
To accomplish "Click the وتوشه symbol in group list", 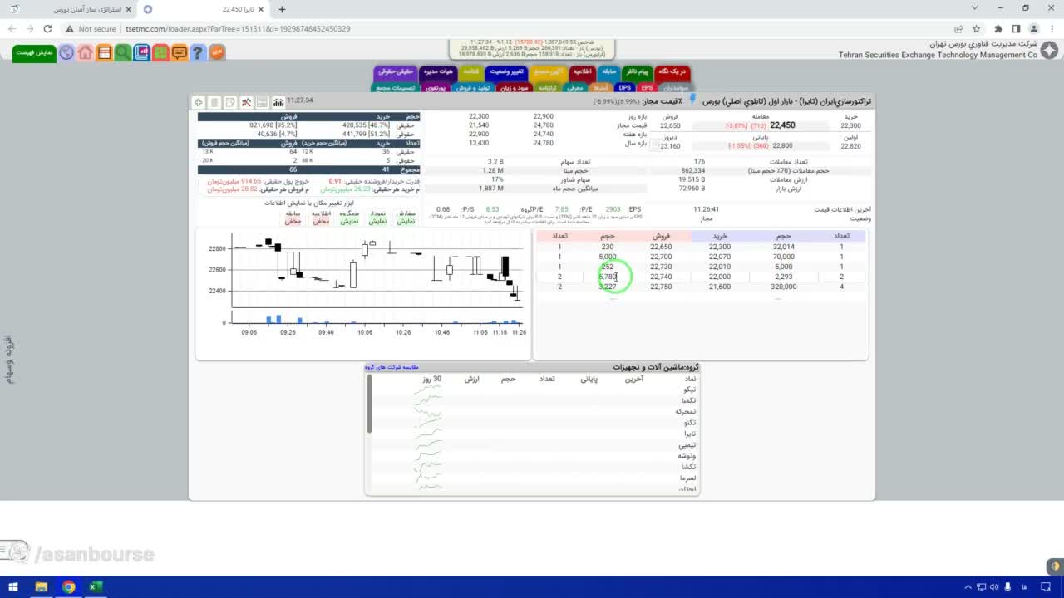I will click(687, 456).
